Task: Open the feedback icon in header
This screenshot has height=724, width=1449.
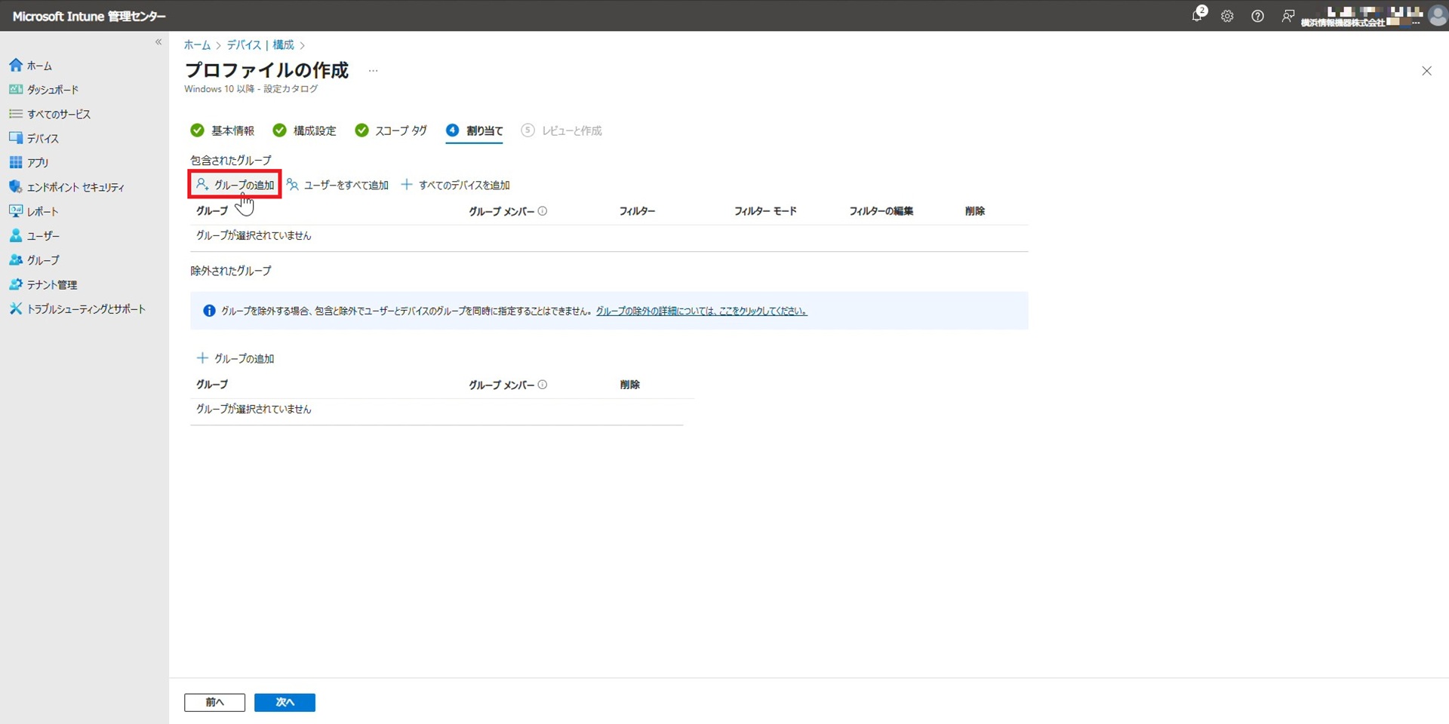Action: [x=1287, y=16]
